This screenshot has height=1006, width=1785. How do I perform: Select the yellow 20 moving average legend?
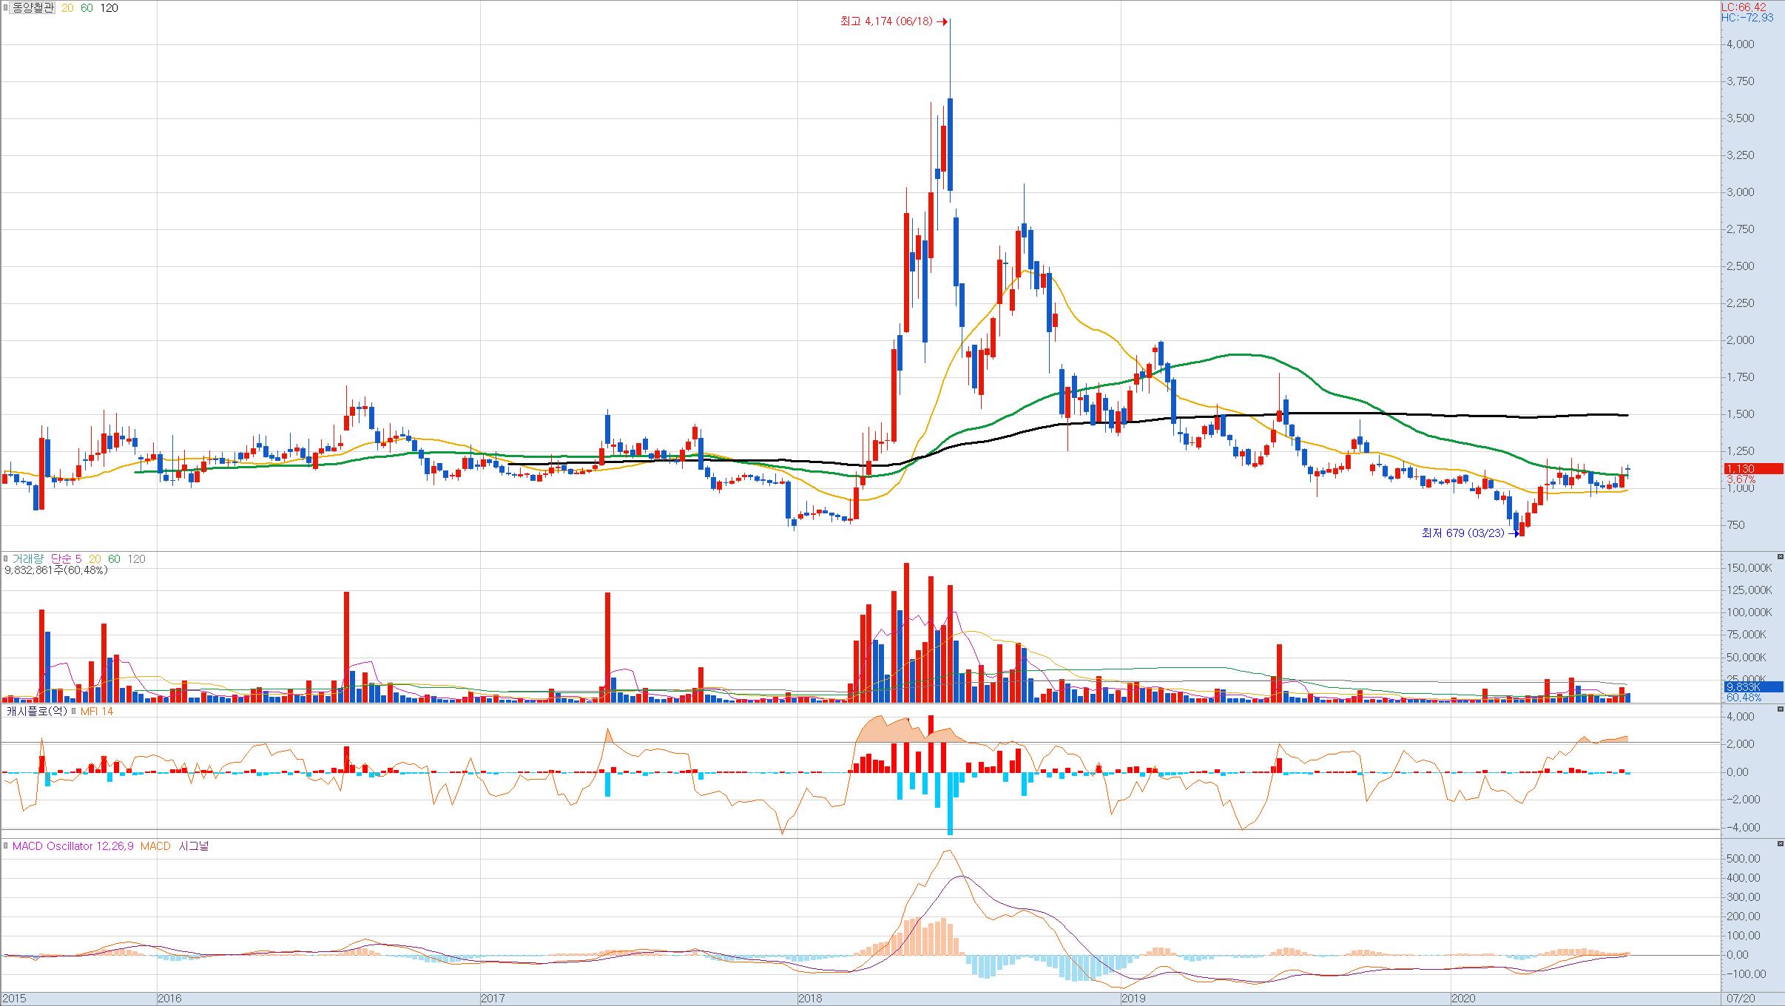(67, 8)
